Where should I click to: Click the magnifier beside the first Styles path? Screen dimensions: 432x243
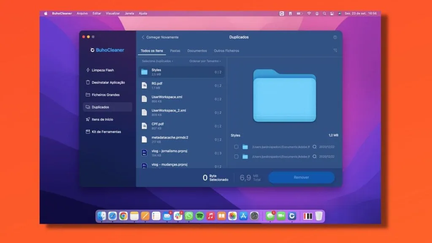314,146
